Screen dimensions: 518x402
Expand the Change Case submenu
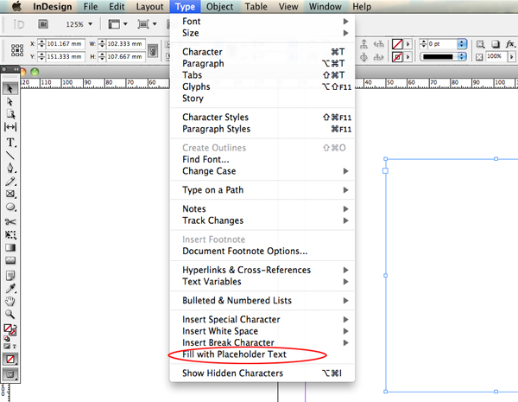click(x=262, y=171)
